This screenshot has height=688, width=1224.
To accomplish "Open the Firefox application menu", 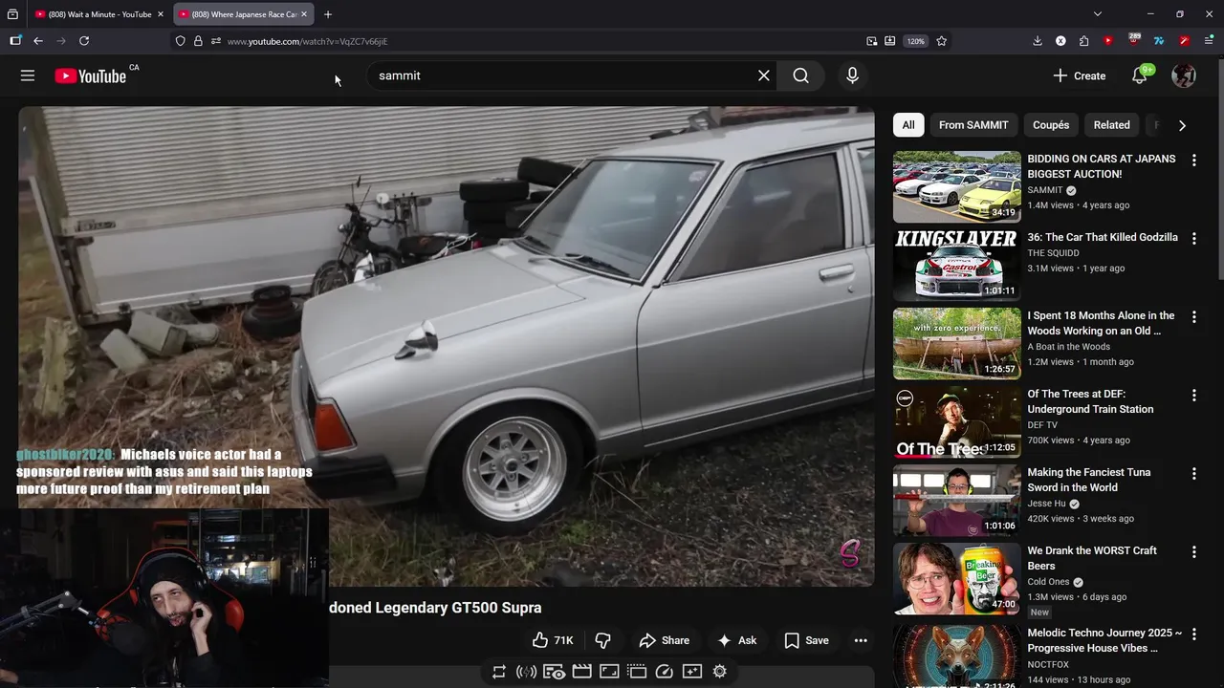I will click(1208, 41).
